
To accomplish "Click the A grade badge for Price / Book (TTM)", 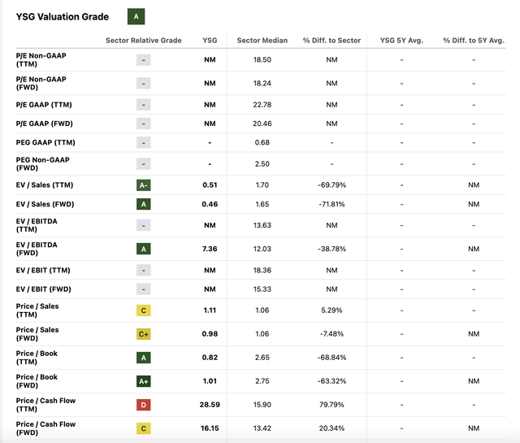I will point(144,358).
